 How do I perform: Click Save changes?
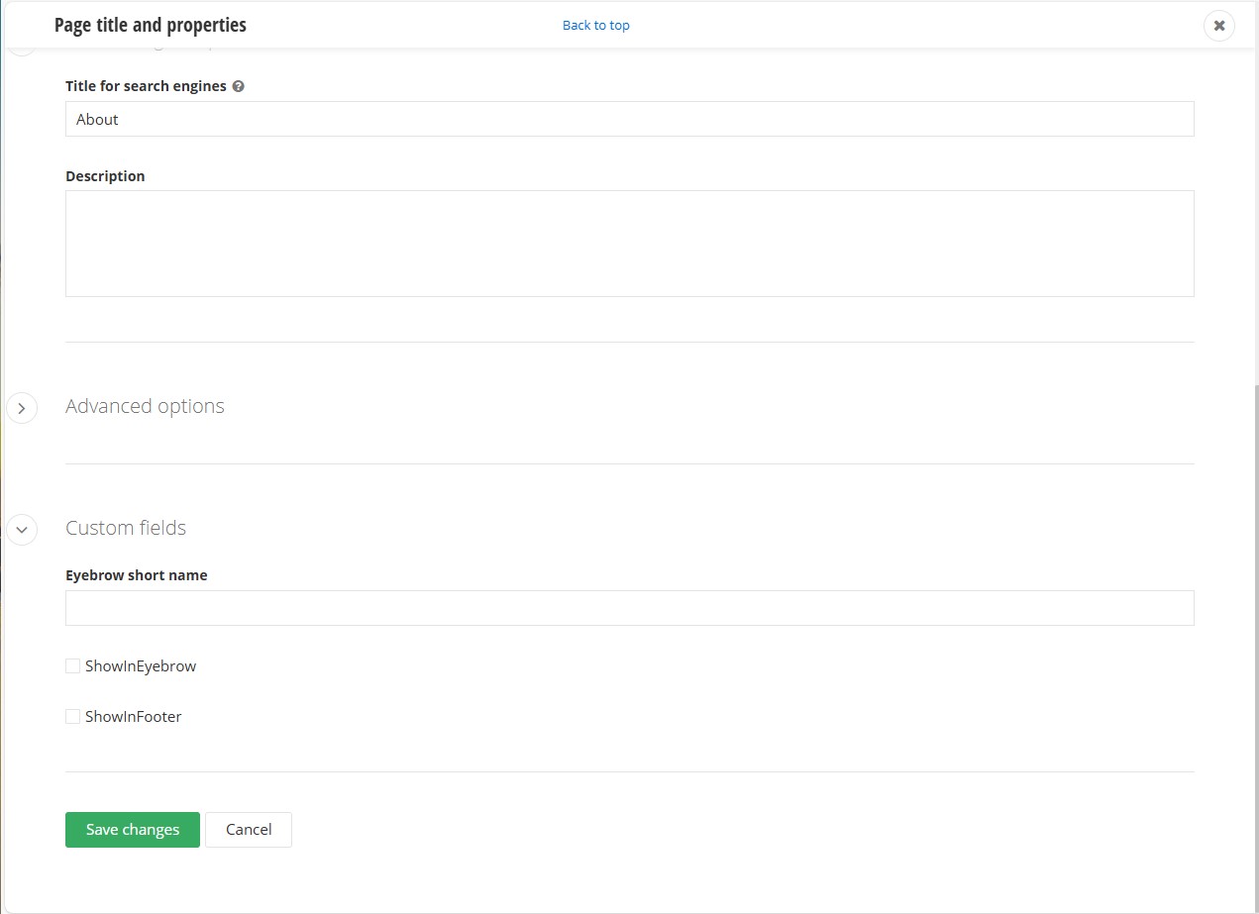tap(132, 829)
